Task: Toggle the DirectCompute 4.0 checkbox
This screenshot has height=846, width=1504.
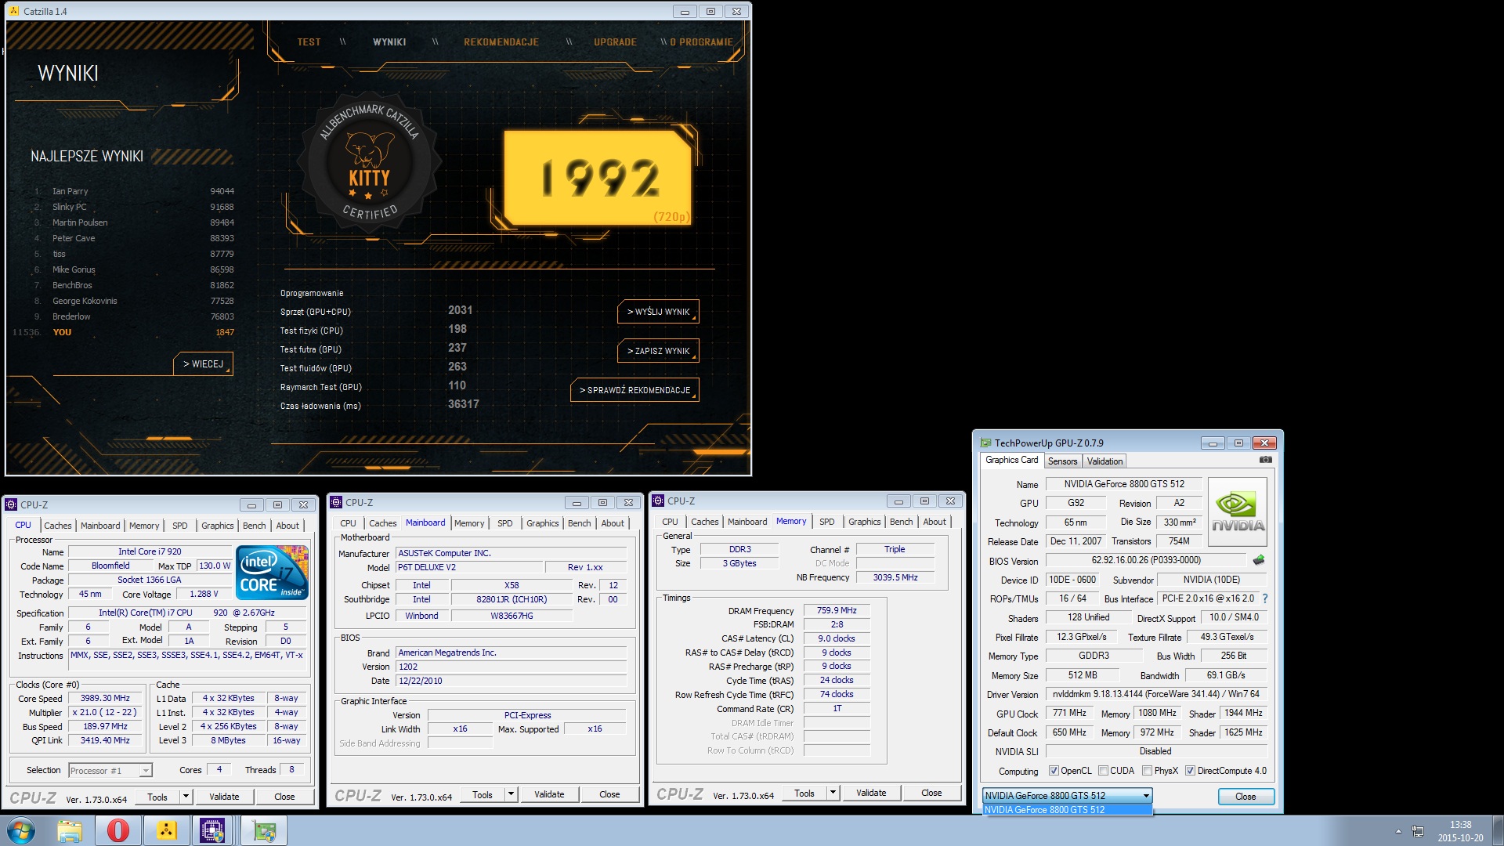Action: click(x=1190, y=771)
